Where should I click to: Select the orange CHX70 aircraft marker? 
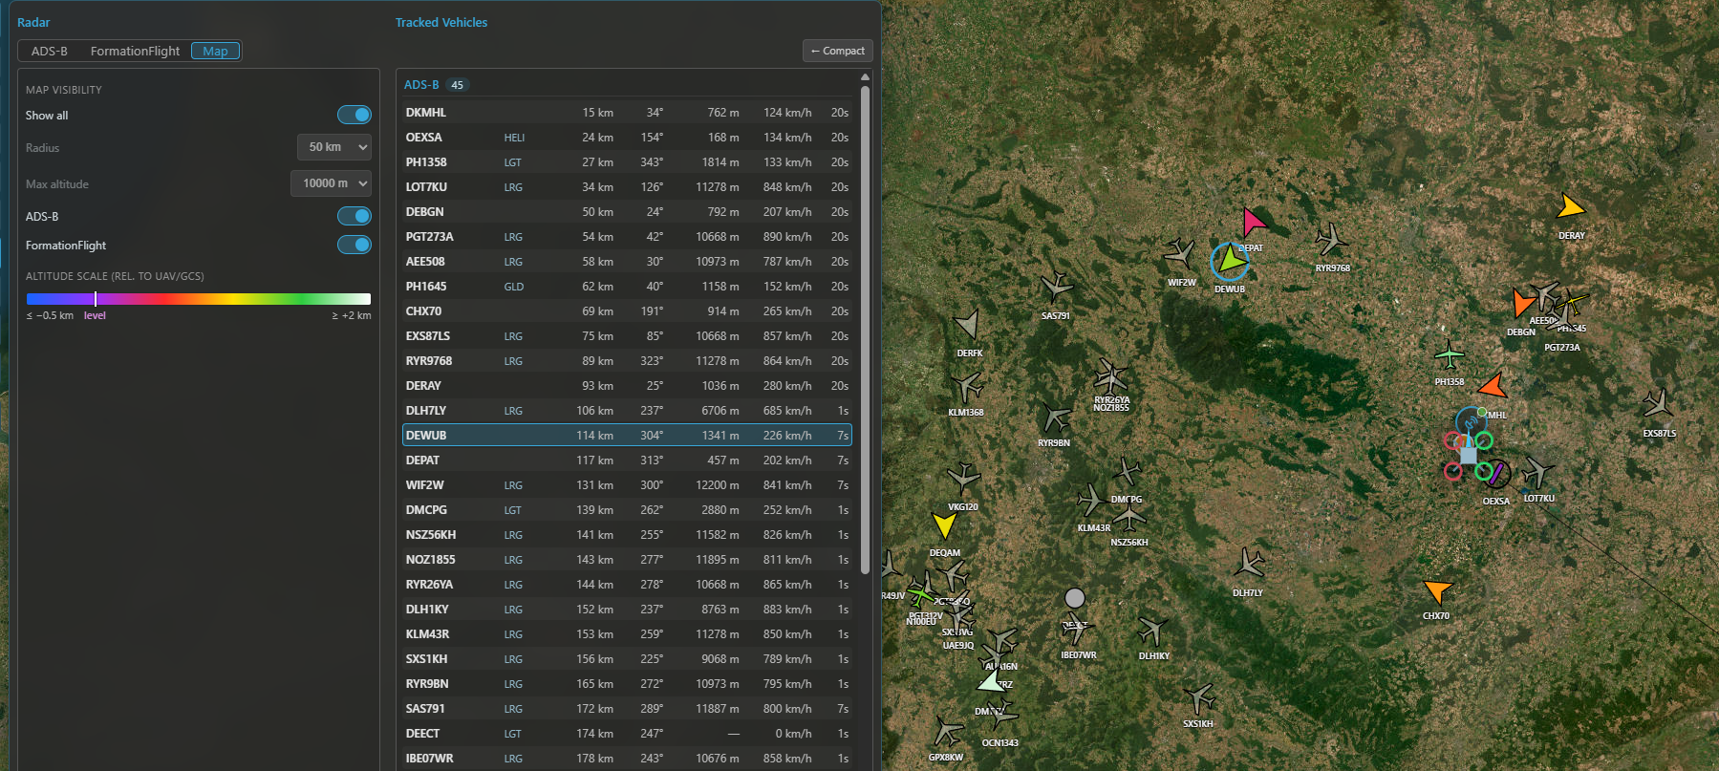(x=1436, y=591)
